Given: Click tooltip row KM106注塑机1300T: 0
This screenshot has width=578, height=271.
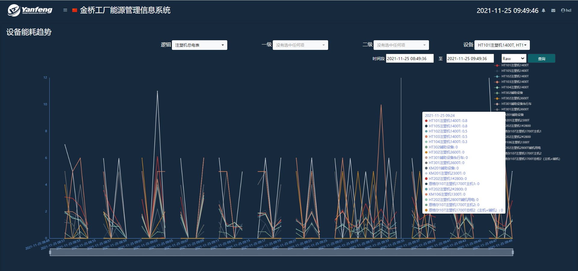Looking at the screenshot, I should click(445, 194).
